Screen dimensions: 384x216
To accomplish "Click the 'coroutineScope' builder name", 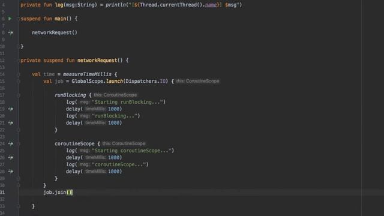I will tap(74, 143).
